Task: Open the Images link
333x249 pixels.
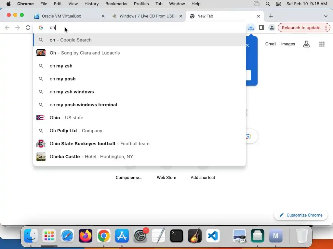Action: (288, 44)
